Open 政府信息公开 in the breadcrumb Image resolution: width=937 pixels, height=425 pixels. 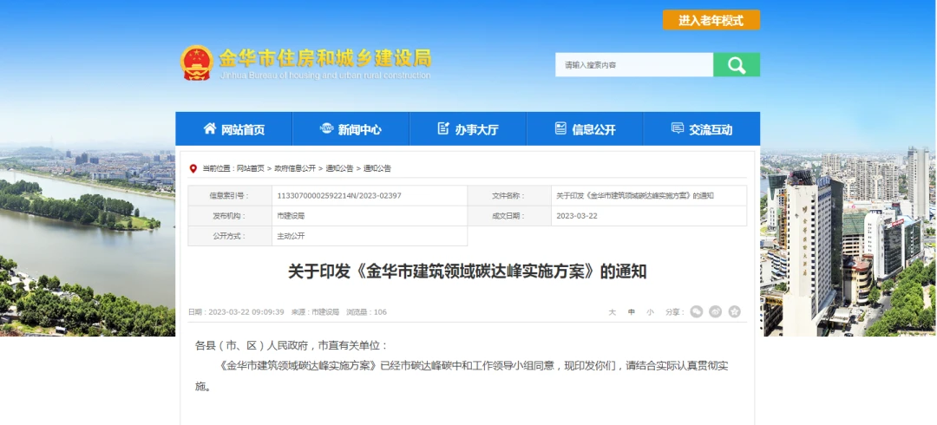coord(295,168)
